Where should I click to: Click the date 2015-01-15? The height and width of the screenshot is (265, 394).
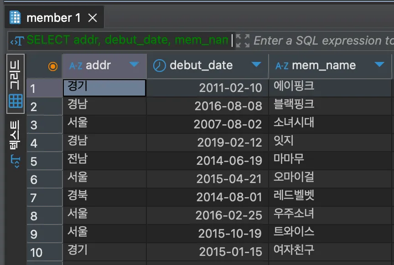230,252
